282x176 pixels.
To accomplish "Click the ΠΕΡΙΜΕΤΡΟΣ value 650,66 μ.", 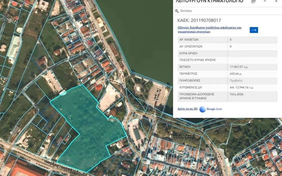I will [236, 74].
